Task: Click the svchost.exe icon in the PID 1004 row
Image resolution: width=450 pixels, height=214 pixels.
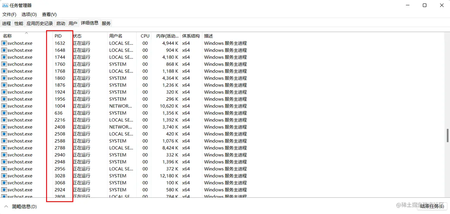Action: (x=4, y=106)
